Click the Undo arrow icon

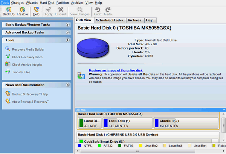click(x=98, y=9)
